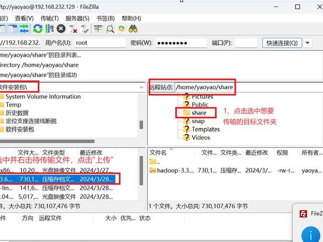
Task: Click the process queue toolbar icon
Action: tap(49, 29)
